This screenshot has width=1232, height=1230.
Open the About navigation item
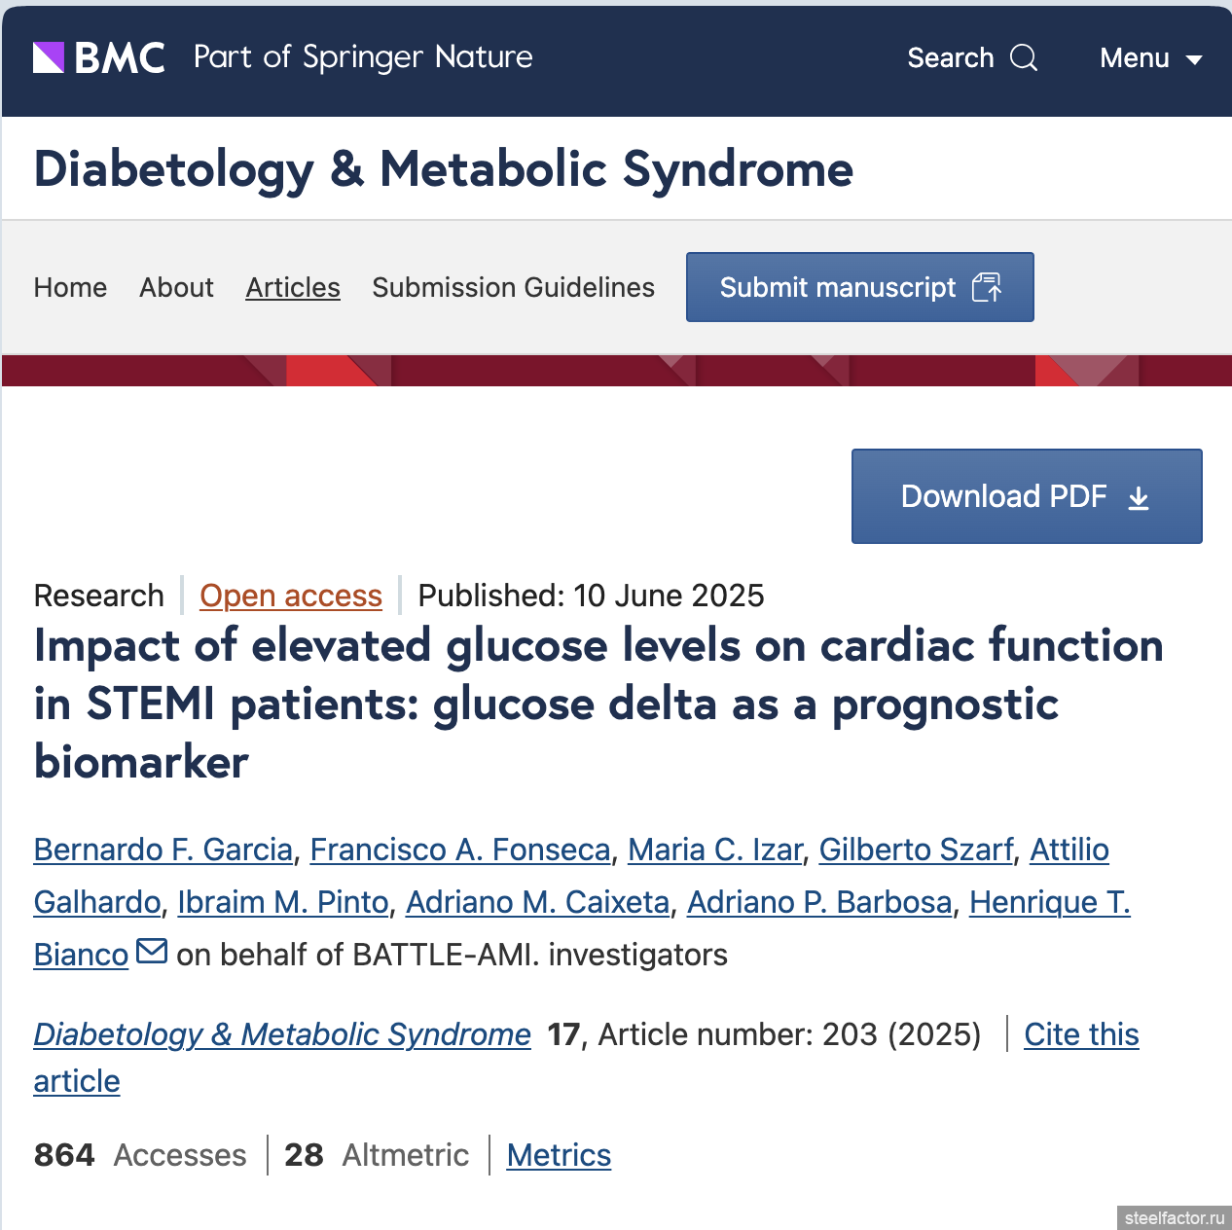pyautogui.click(x=176, y=288)
